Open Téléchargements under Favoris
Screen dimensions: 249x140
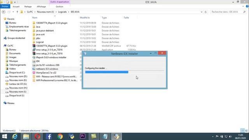pos(18,30)
